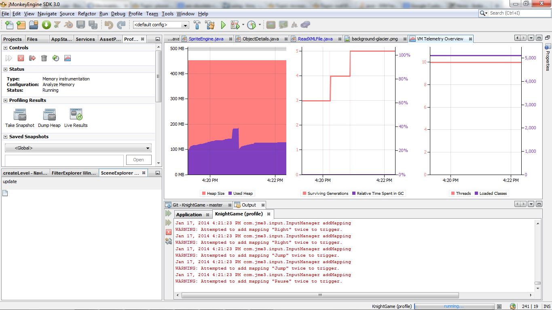552x310 pixels.
Task: Click the red Stop icon beside the Output log
Action: click(x=169, y=232)
